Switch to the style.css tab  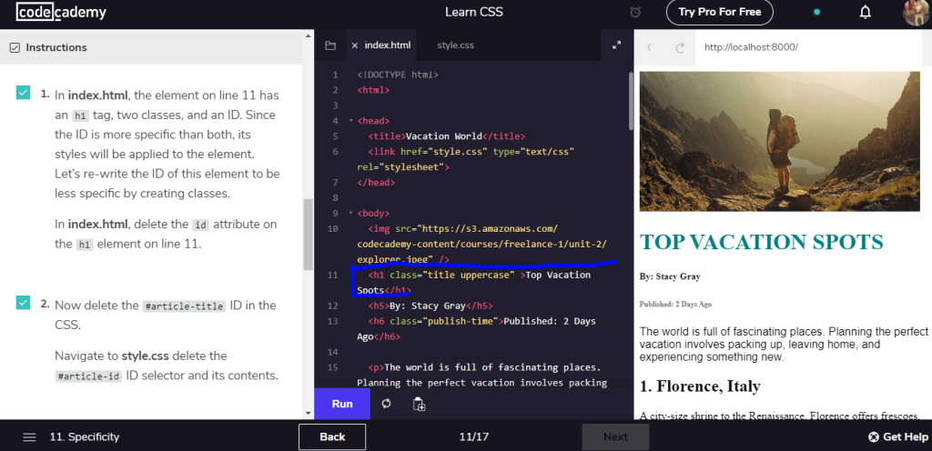pos(455,45)
